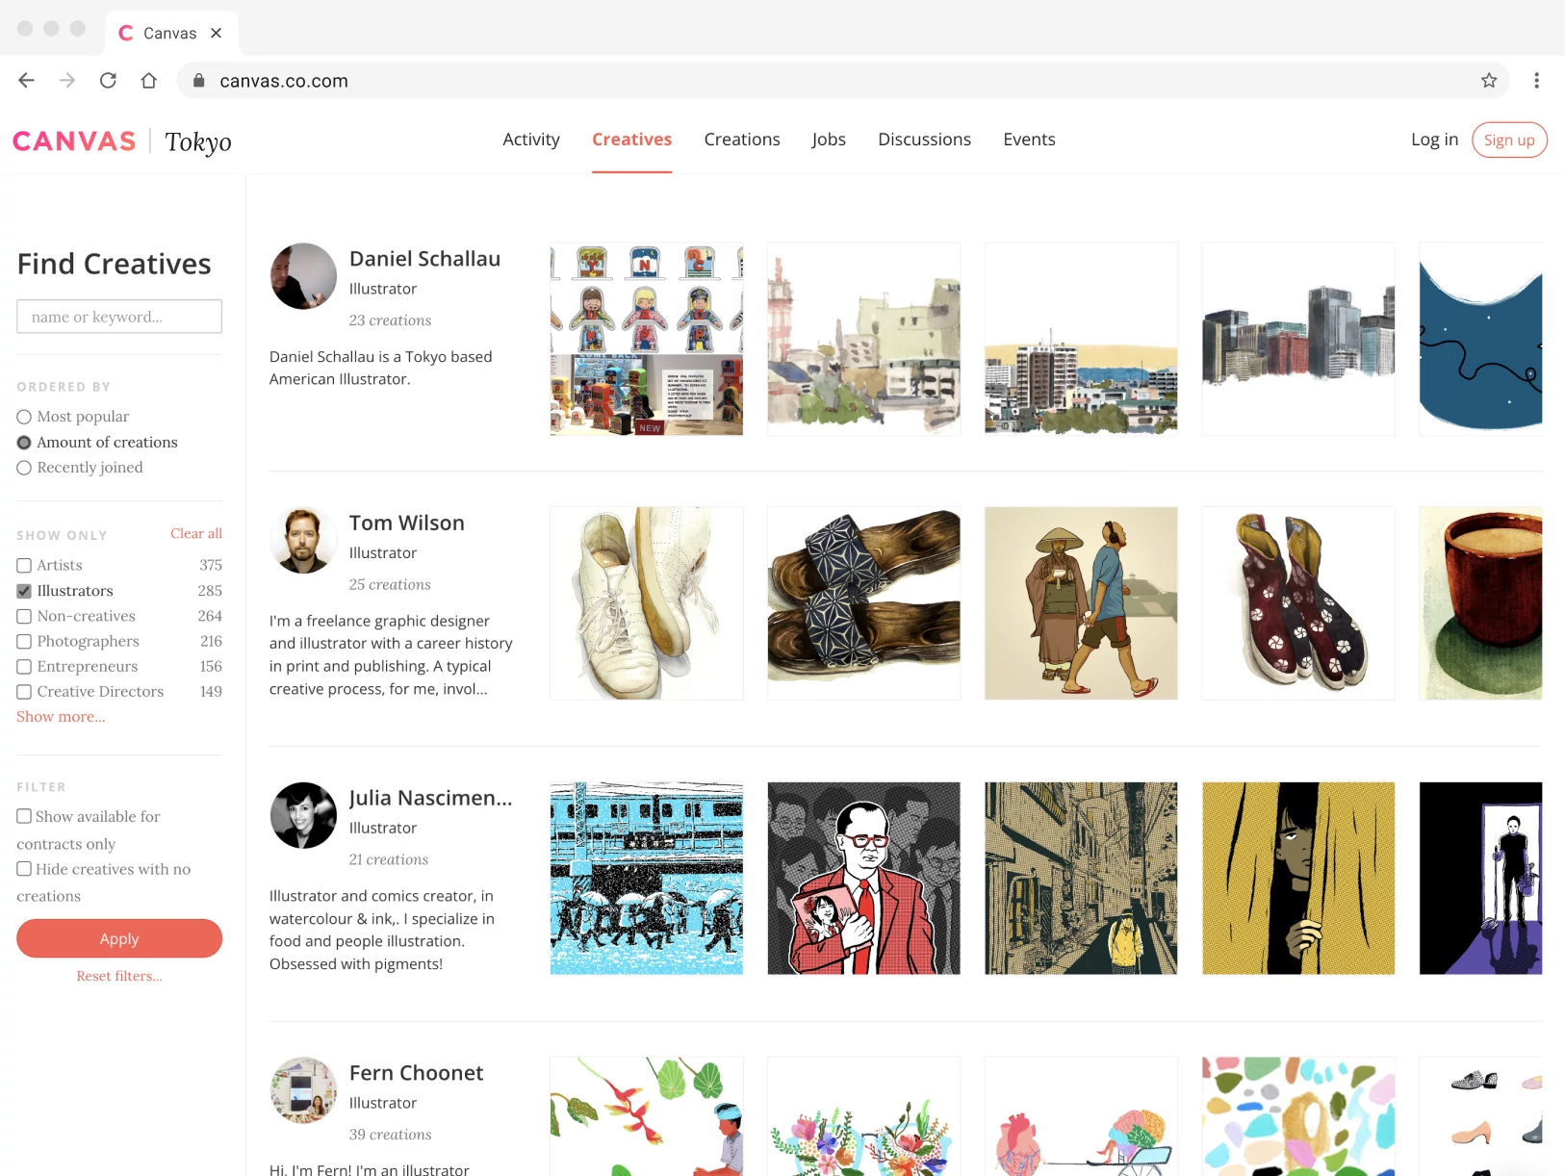Uncheck the Illustrators filter
The image size is (1565, 1176).
pyautogui.click(x=23, y=590)
